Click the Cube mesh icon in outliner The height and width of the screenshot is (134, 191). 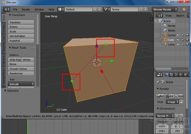click(165, 40)
